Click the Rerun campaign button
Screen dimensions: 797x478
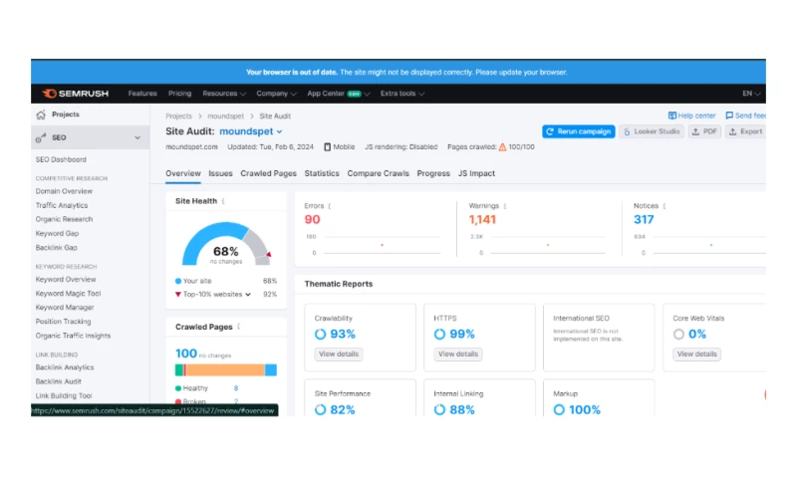coord(578,131)
